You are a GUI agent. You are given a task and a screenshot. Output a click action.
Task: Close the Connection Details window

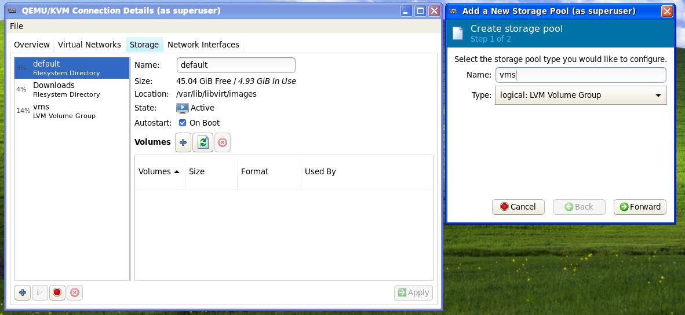[x=434, y=11]
